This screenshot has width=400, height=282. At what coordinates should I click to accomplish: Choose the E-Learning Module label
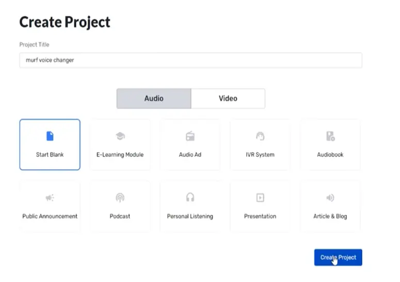tap(120, 155)
